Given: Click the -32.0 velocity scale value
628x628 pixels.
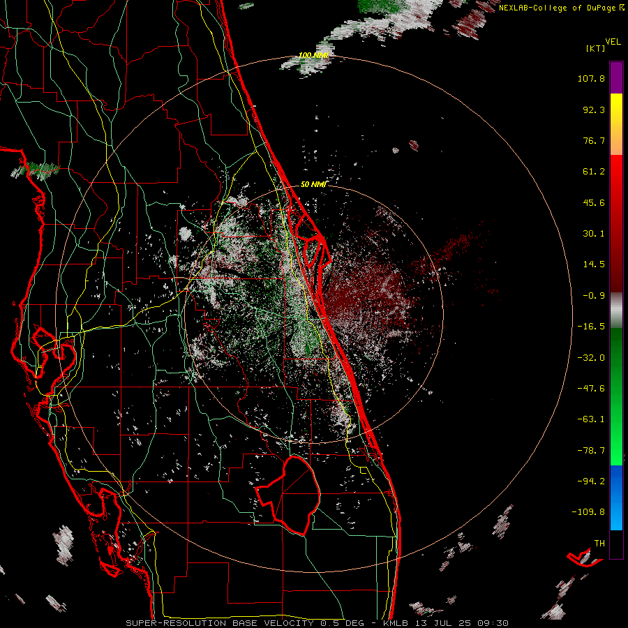Looking at the screenshot, I should [591, 358].
